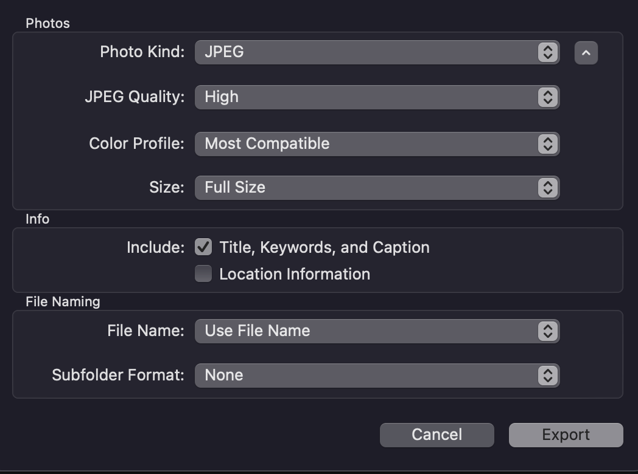
Task: Click the Title, Keywords, and Caption label
Action: (x=324, y=247)
